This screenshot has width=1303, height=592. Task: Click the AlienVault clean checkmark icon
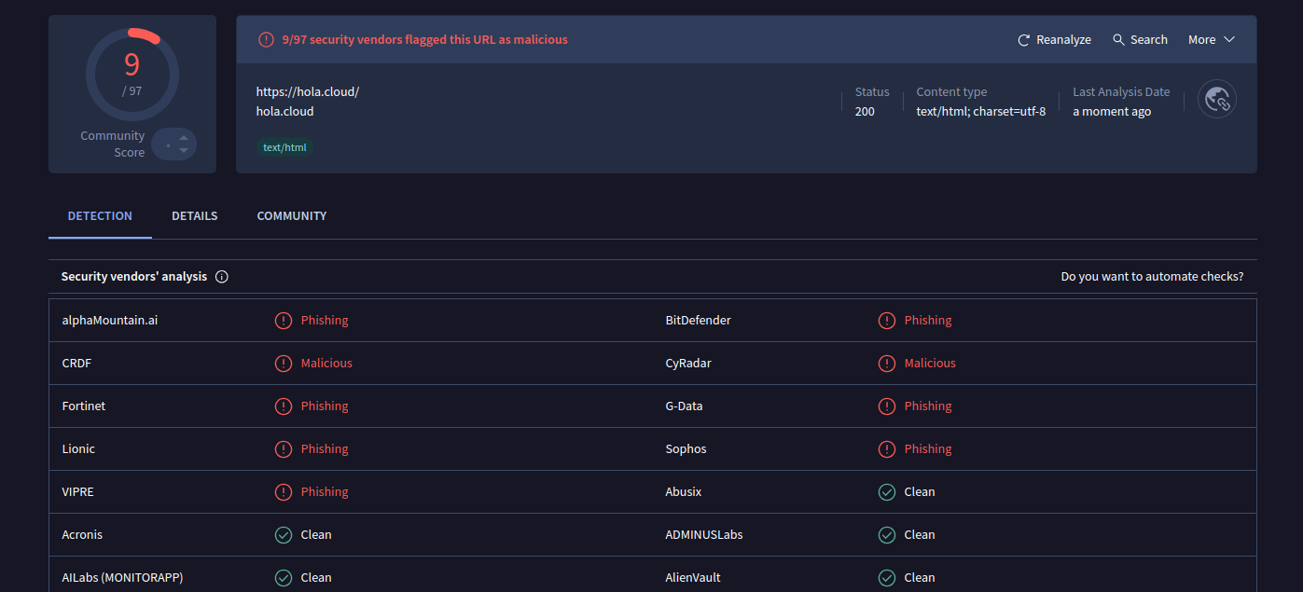point(887,578)
